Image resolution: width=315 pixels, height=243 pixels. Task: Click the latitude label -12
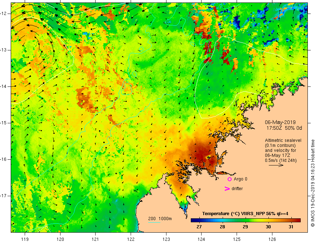[x=4, y=14]
